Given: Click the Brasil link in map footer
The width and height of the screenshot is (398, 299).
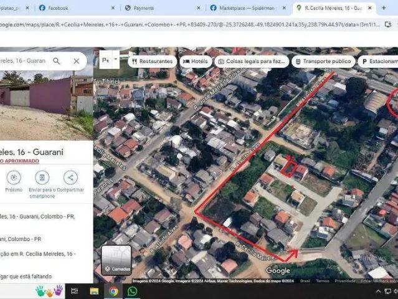Looking at the screenshot, I should [305, 281].
